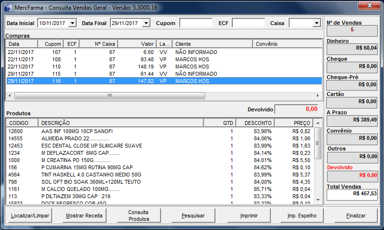Open the Data Inicial date dropdown
Viewport: 384px width, 230px height.
click(x=72, y=23)
